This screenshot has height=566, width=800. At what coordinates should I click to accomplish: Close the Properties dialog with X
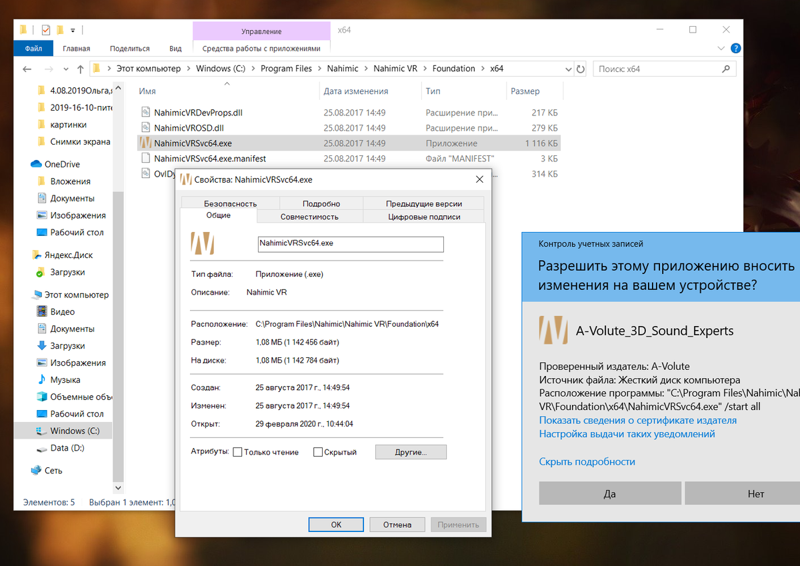[x=479, y=179]
